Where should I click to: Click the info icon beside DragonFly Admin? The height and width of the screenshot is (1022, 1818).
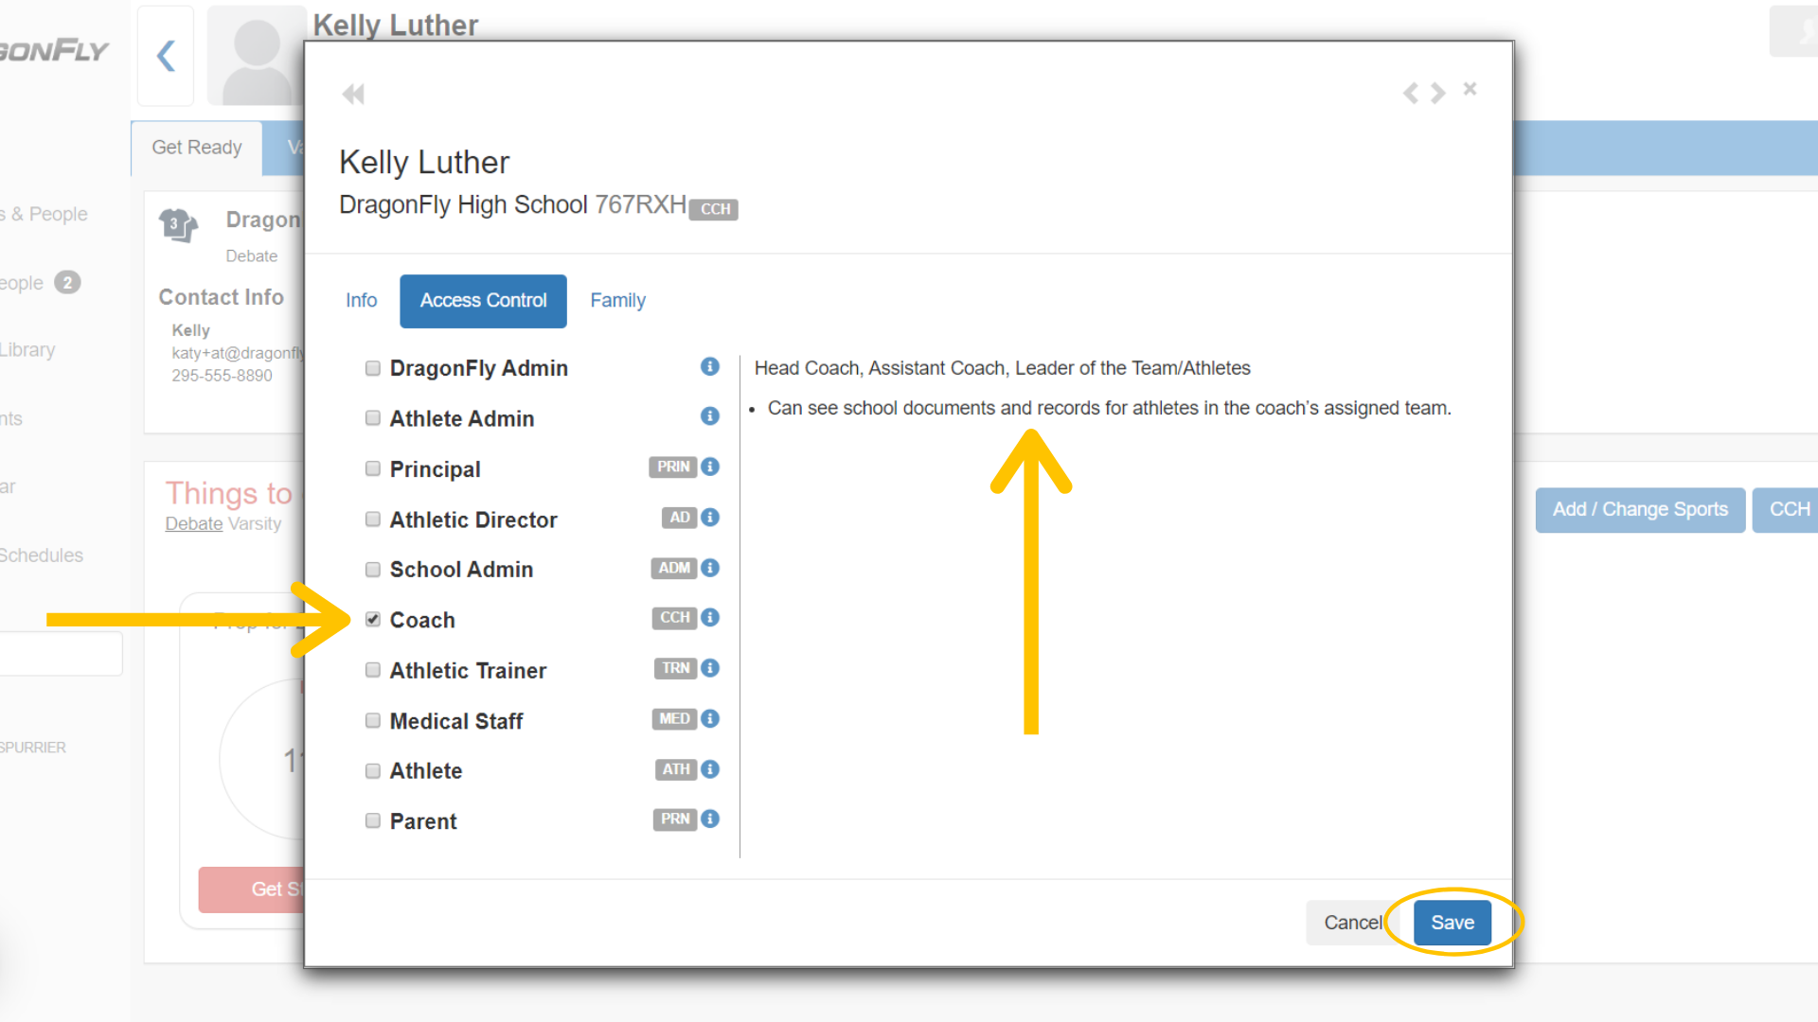[709, 366]
